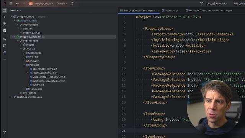This screenshot has width=245, height=138.
Task: Select UnitTest1.cs in solution tree
Action: point(29,93)
